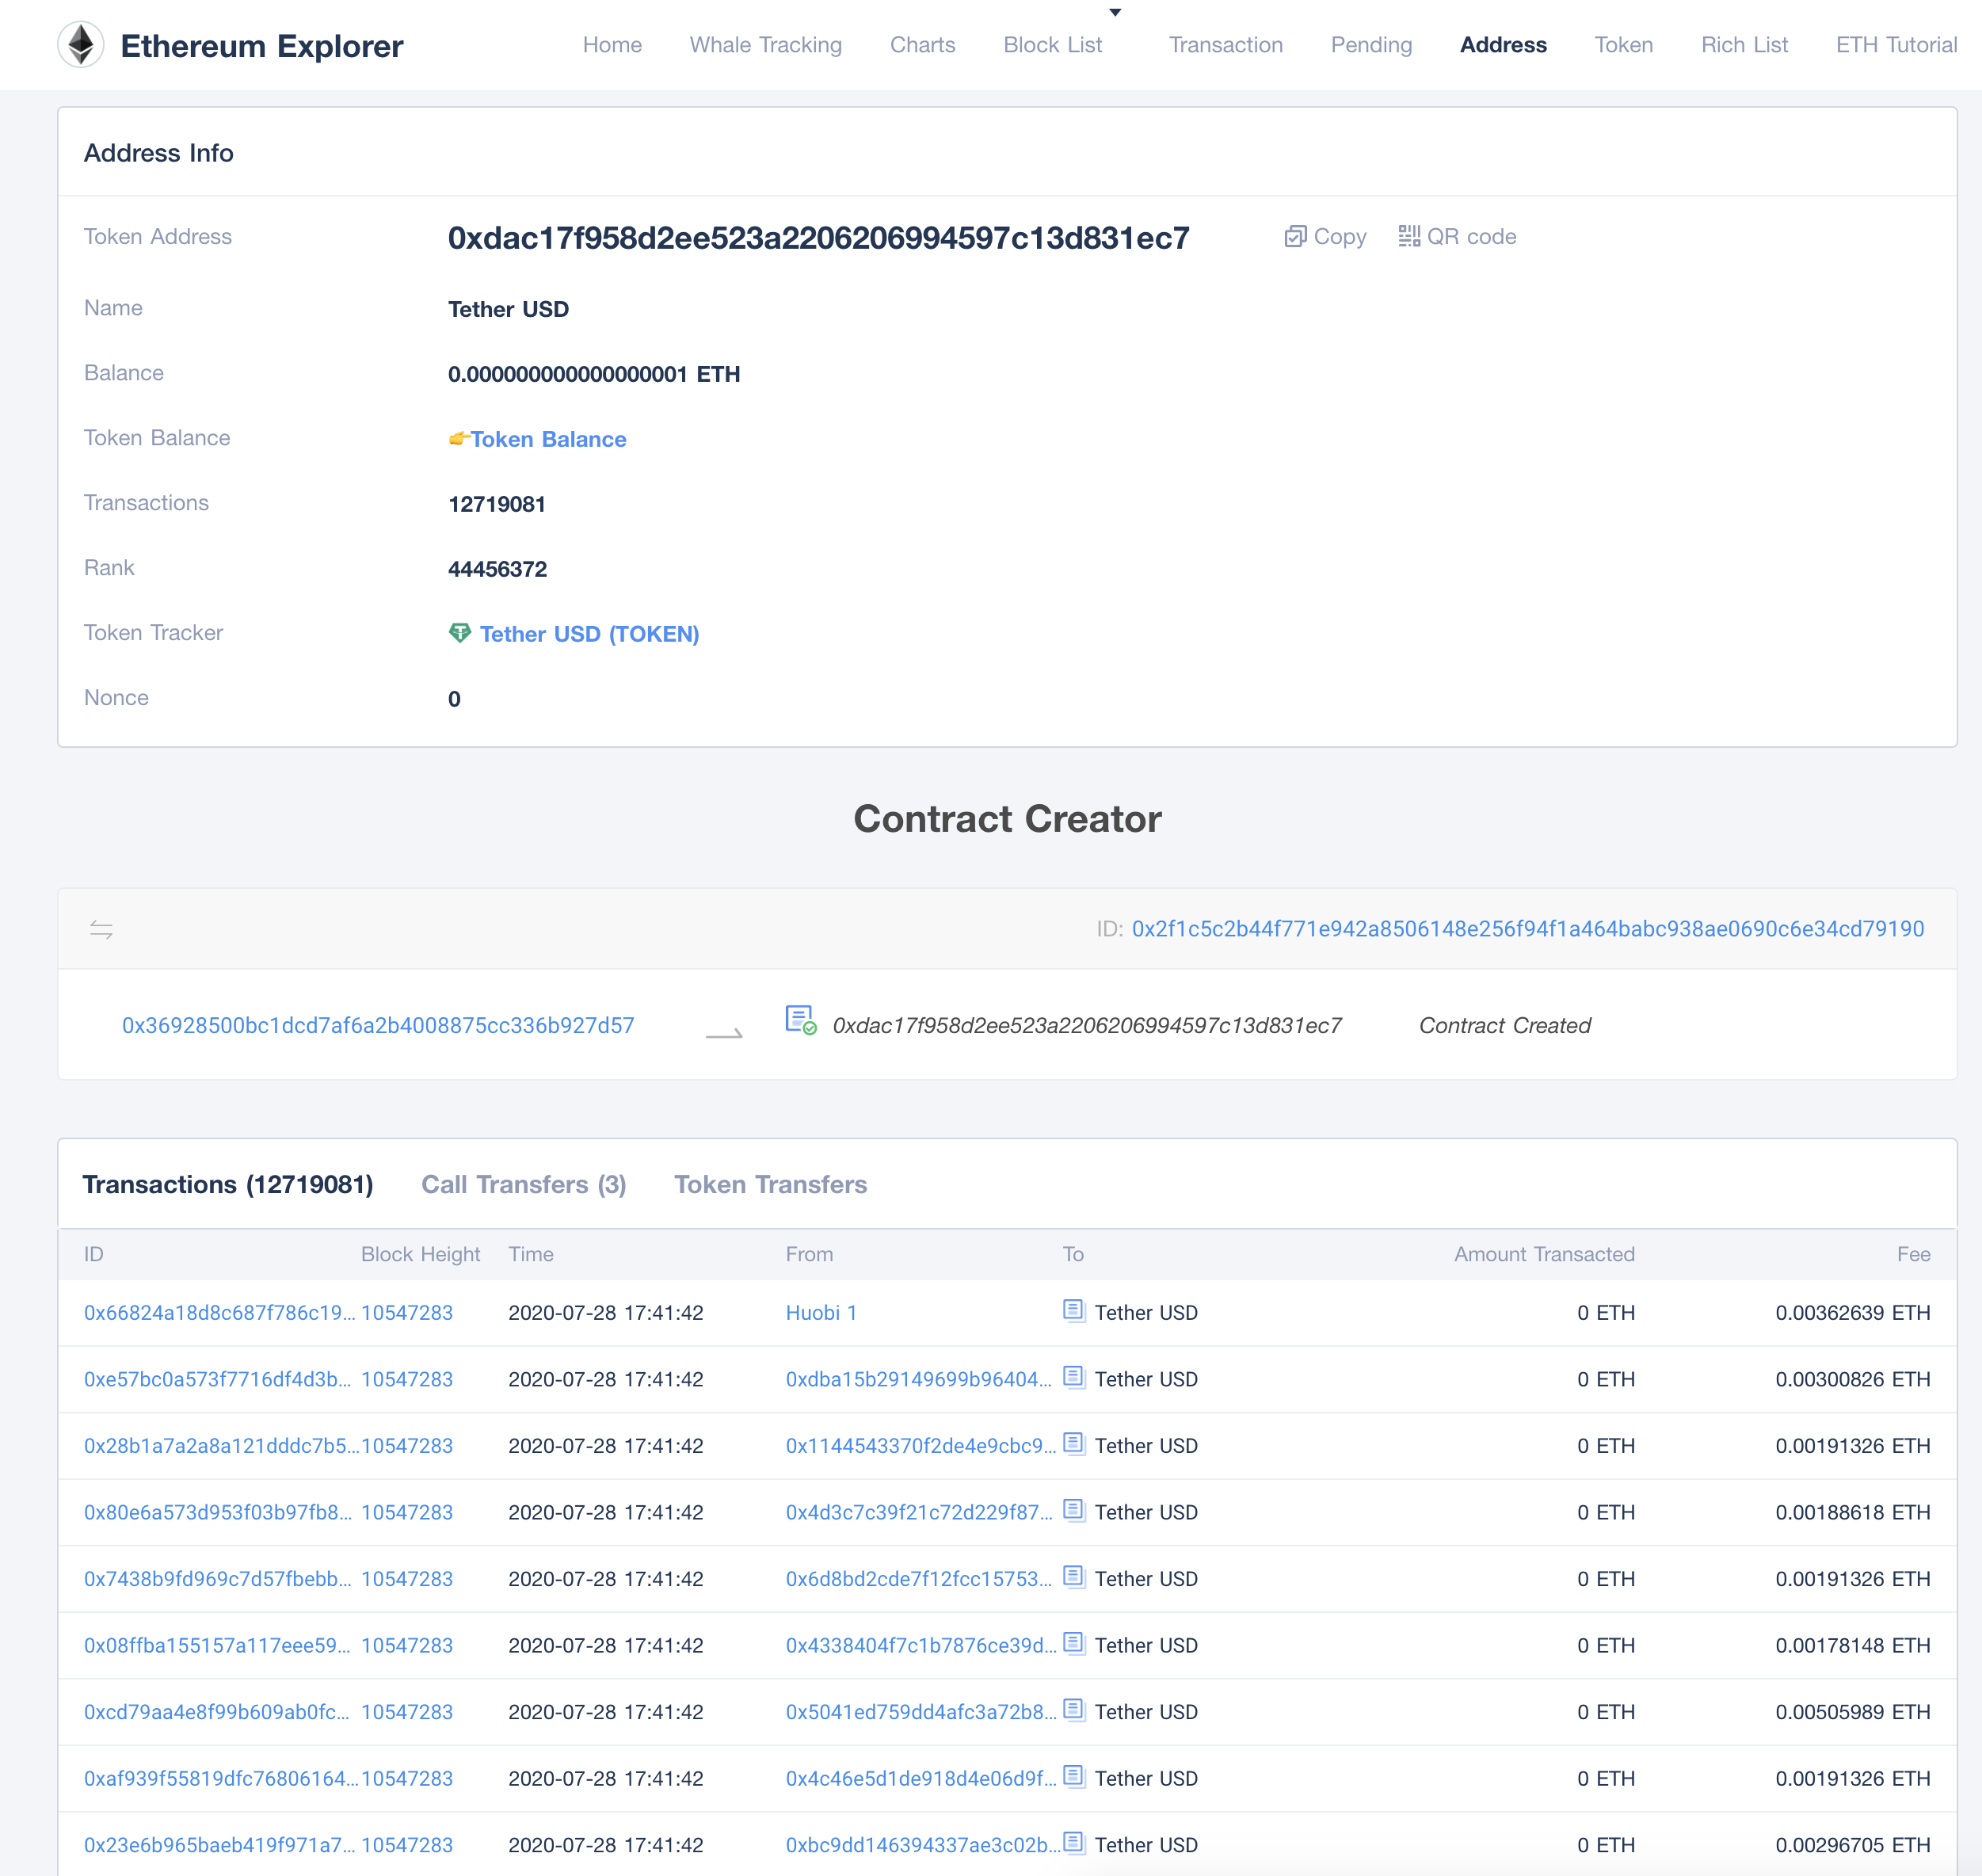Open transaction 0x28b1a7a2a8a121dddc7b5
Image resolution: width=1982 pixels, height=1876 pixels.
coord(222,1445)
